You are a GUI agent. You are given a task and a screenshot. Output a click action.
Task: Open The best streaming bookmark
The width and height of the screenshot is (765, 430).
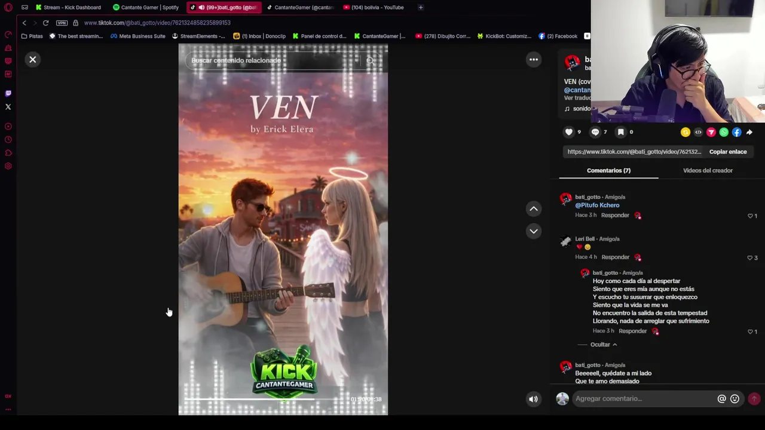click(76, 36)
